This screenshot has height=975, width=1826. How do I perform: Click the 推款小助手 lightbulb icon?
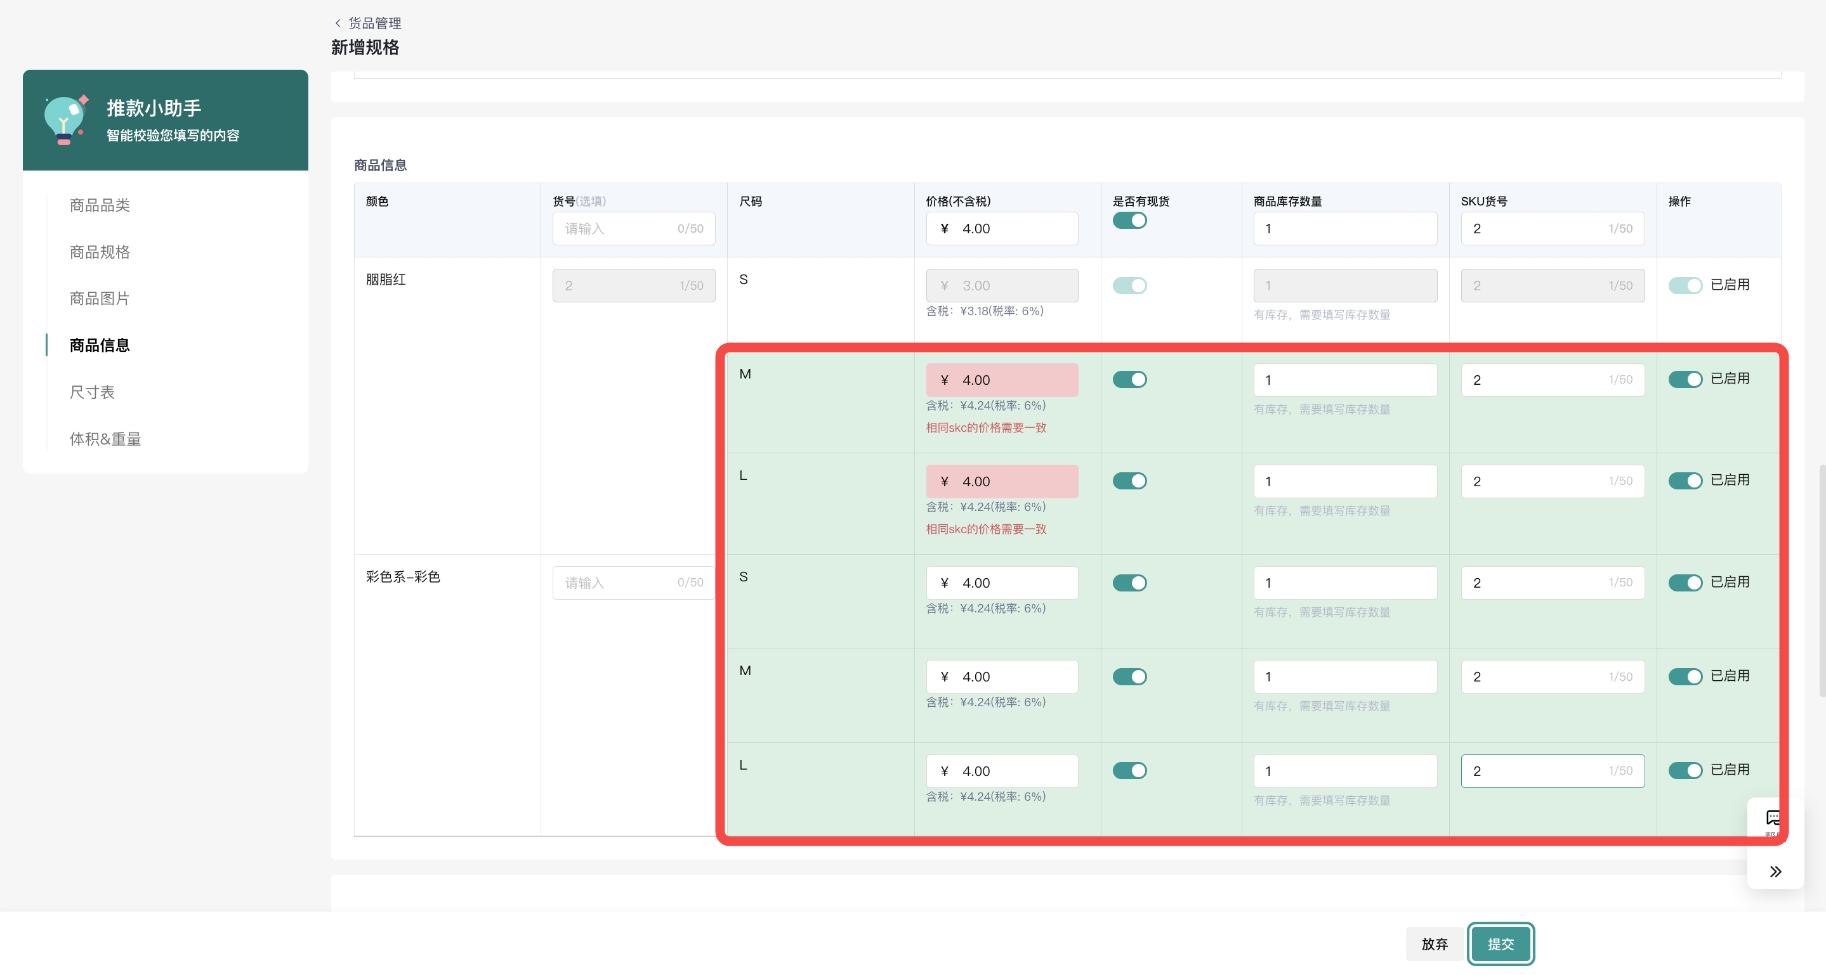65,120
